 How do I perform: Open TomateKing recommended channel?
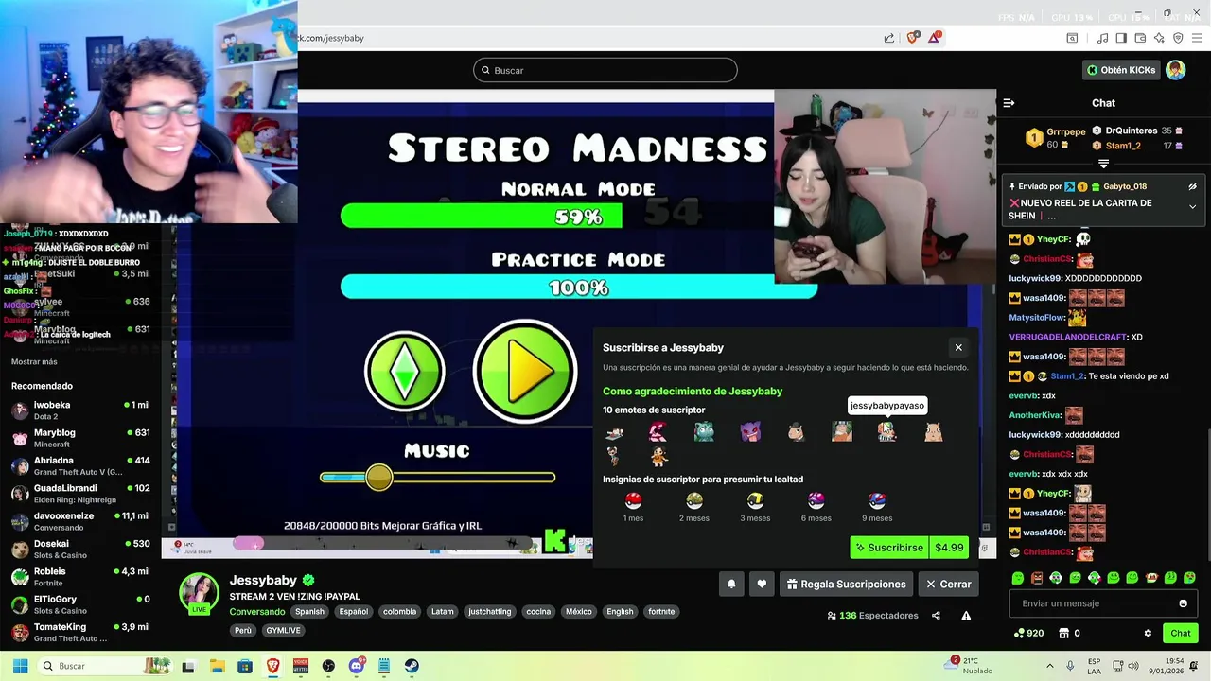[x=80, y=632]
